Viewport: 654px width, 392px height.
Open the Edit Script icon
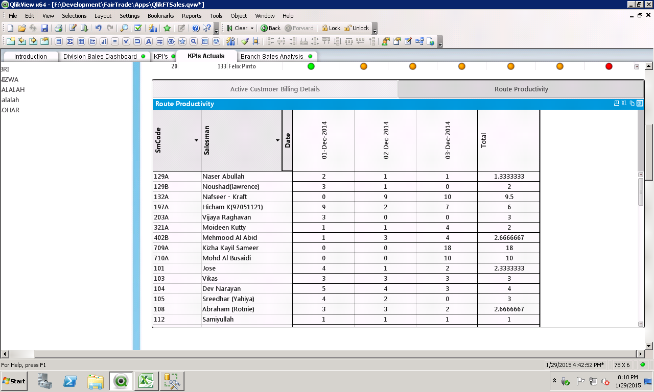[73, 28]
